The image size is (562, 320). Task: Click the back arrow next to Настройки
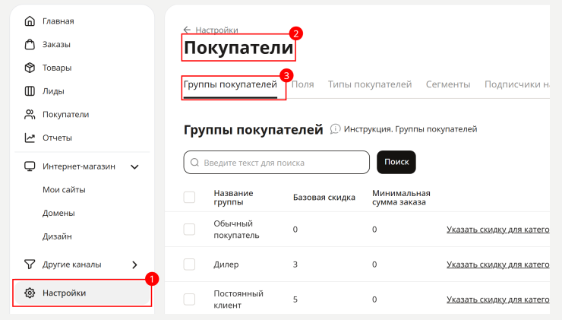187,30
